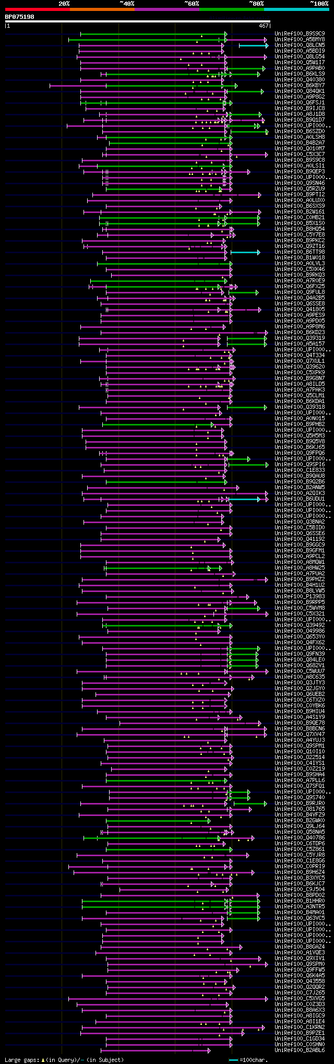Image resolution: width=334 pixels, height=1064 pixels.
Task: Click the cyan alignment segment in the B6TT98 row
Action: pyautogui.click(x=245, y=252)
